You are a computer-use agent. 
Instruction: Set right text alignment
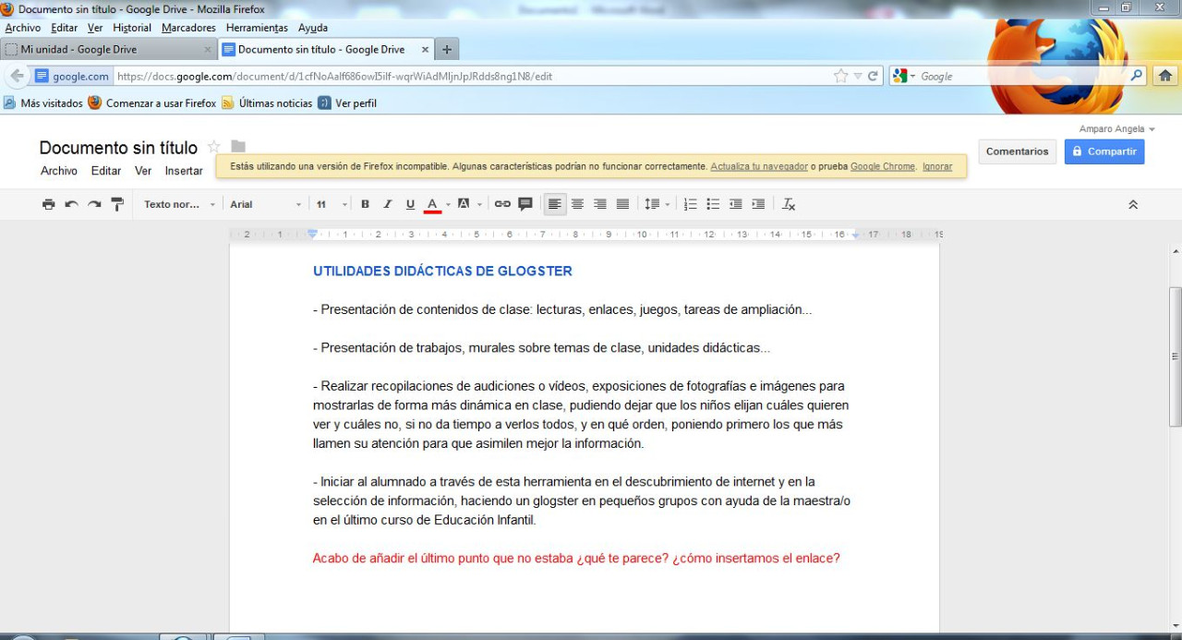pyautogui.click(x=600, y=204)
